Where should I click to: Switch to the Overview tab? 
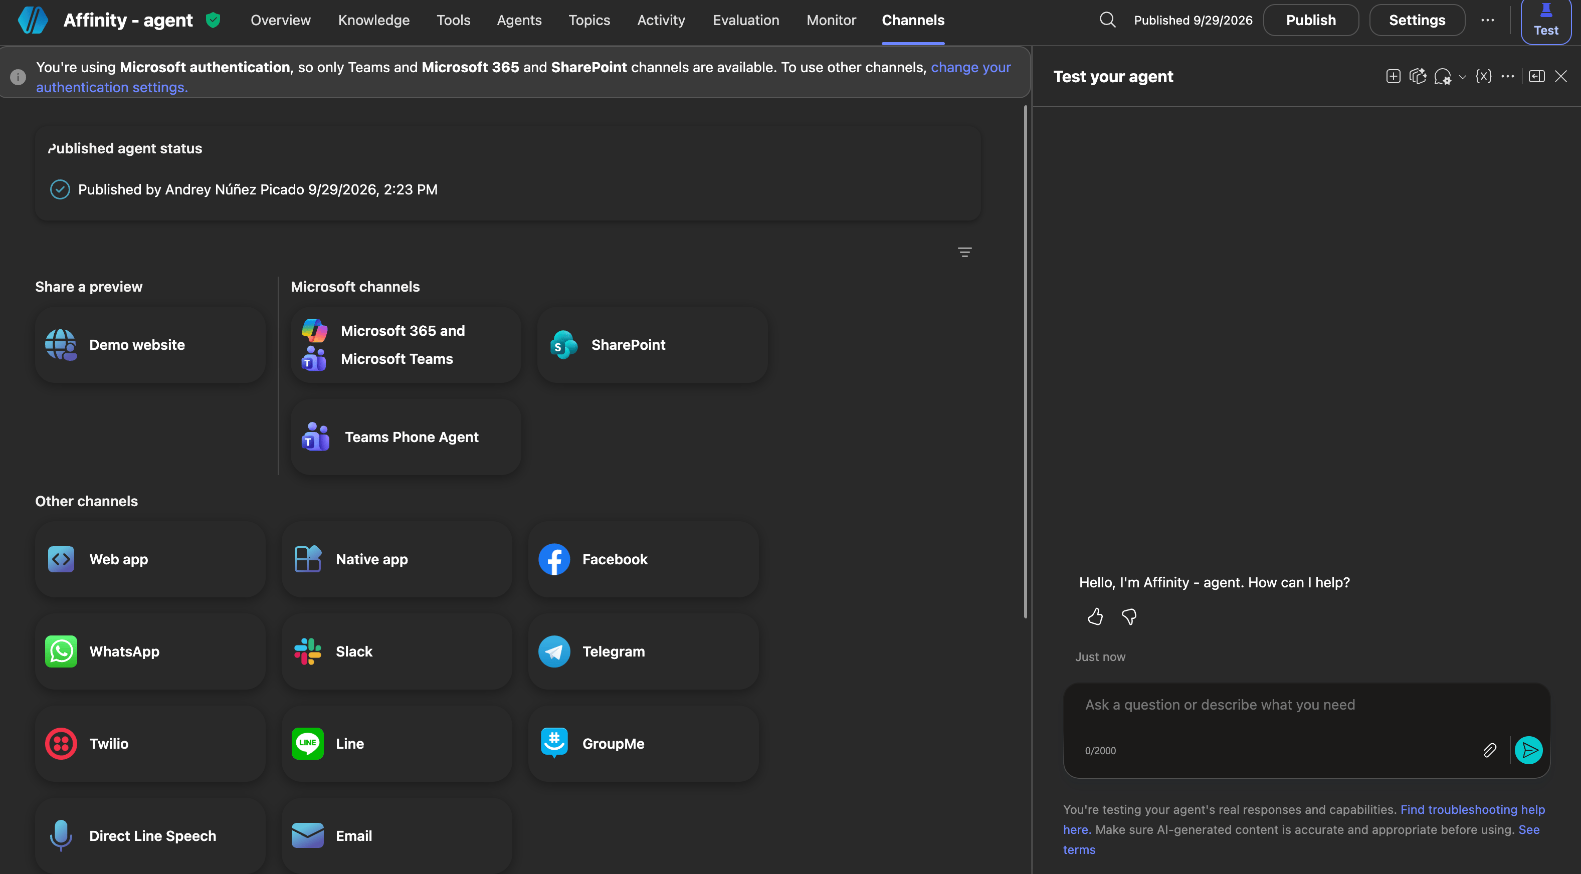(281, 20)
